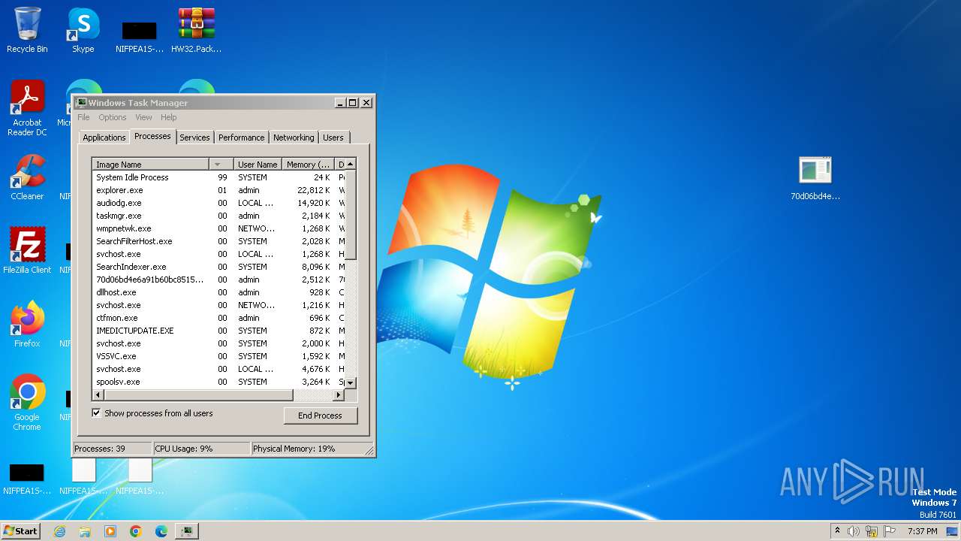Launch the media player taskbar icon

(110, 531)
